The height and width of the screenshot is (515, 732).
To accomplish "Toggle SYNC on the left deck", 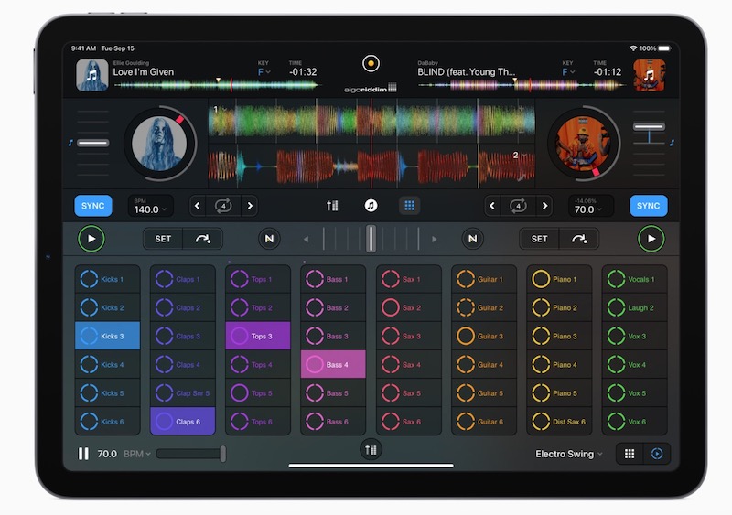I will click(x=93, y=206).
